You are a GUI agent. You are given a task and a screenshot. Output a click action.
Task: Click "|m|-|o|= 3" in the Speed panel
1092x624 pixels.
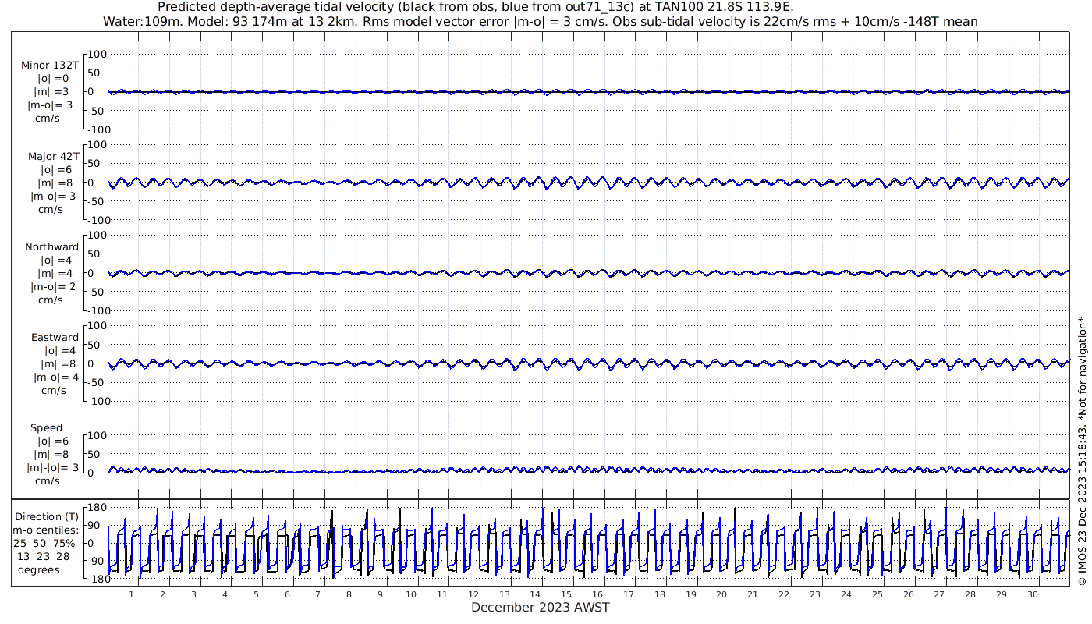(x=54, y=467)
